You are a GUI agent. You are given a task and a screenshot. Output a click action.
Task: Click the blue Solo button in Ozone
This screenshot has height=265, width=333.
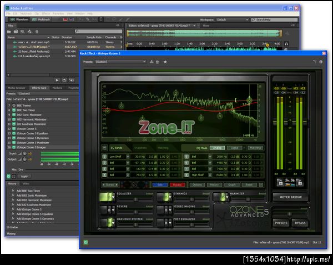160,184
